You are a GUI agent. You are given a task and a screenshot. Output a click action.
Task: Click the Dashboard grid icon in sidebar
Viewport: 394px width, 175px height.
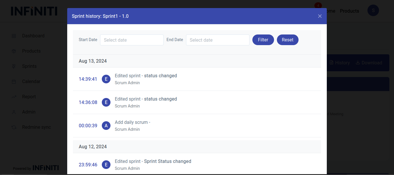14,36
